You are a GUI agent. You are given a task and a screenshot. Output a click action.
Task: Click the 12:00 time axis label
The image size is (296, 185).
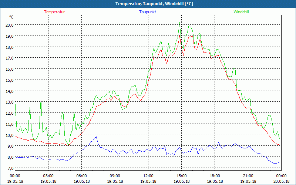(x=148, y=176)
